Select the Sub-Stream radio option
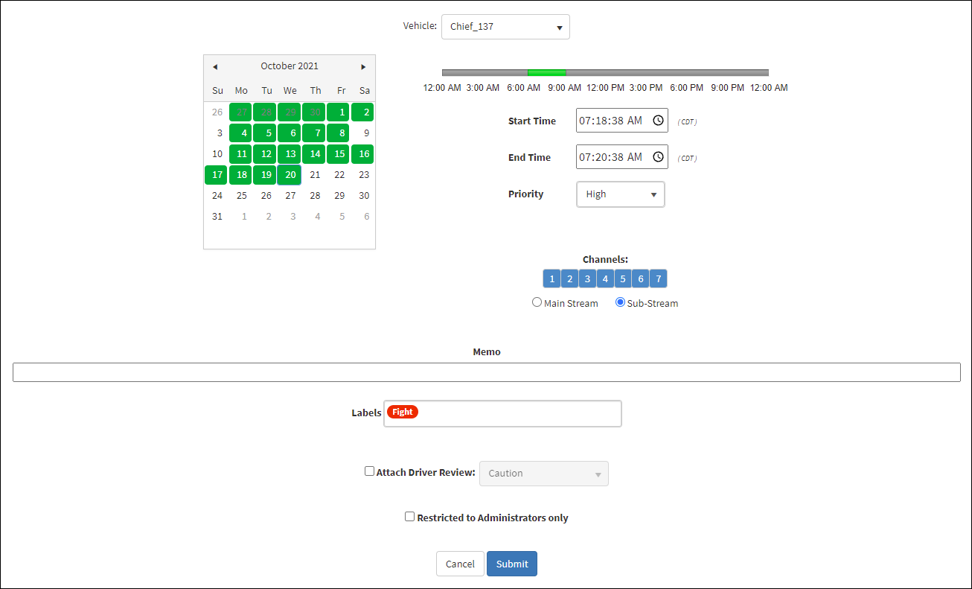972x589 pixels. point(620,302)
